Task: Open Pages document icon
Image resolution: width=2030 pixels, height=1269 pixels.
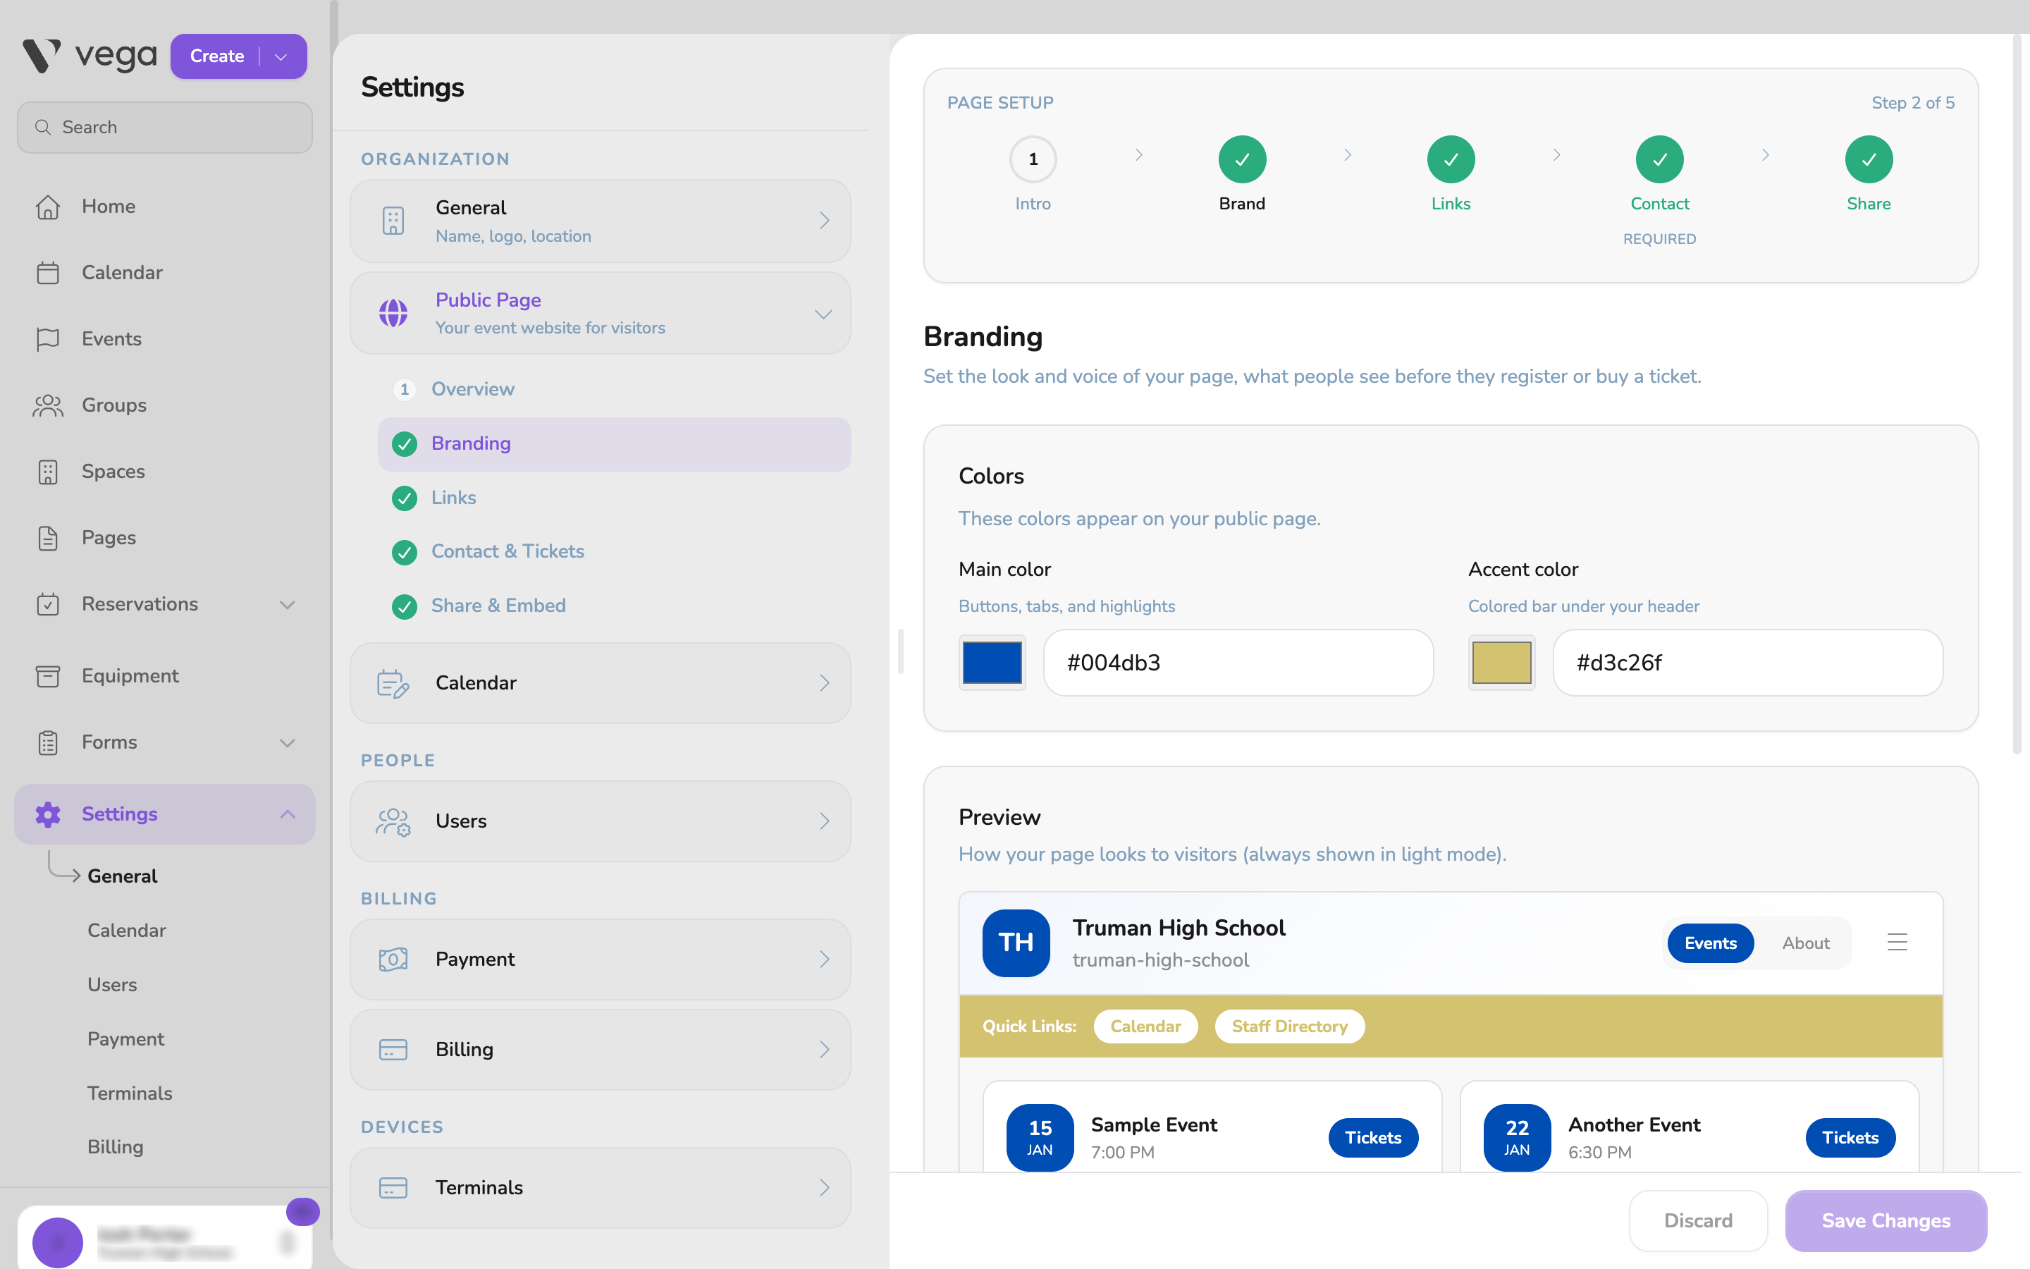Action: (48, 538)
